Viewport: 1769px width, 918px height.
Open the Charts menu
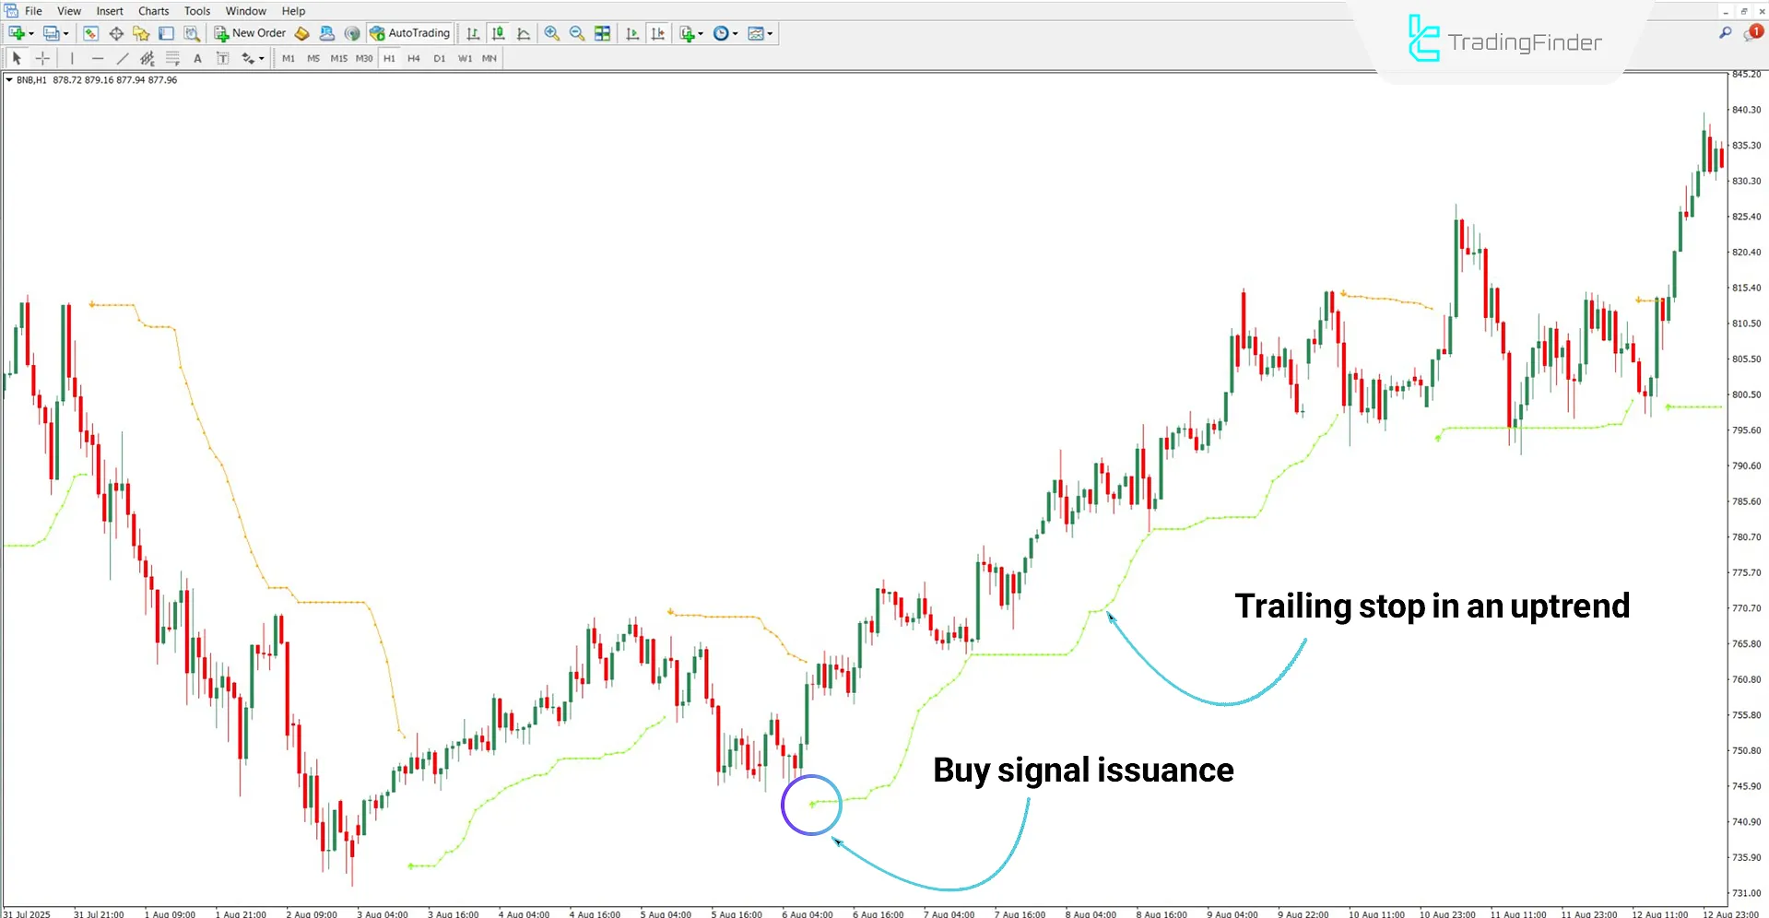(154, 11)
